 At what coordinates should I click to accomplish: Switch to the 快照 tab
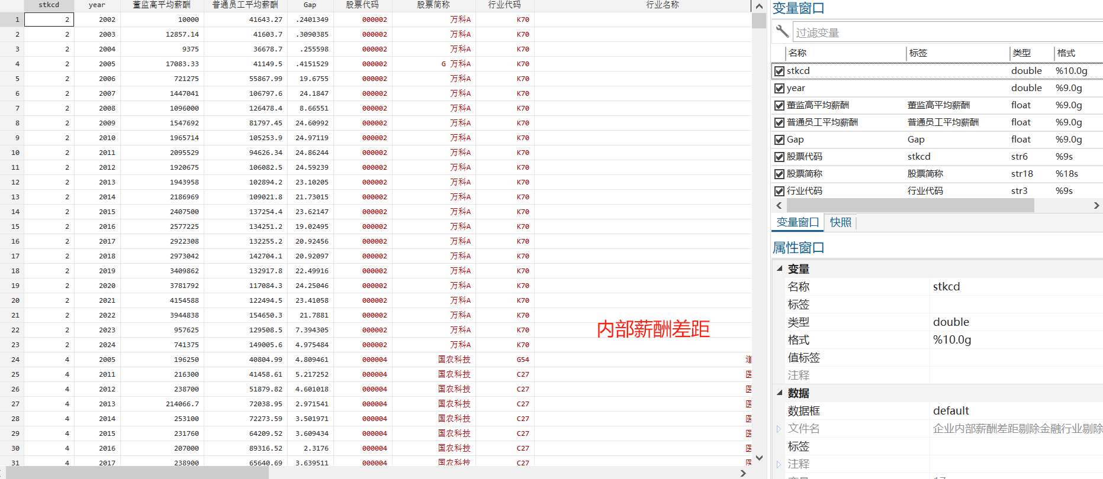(x=841, y=222)
